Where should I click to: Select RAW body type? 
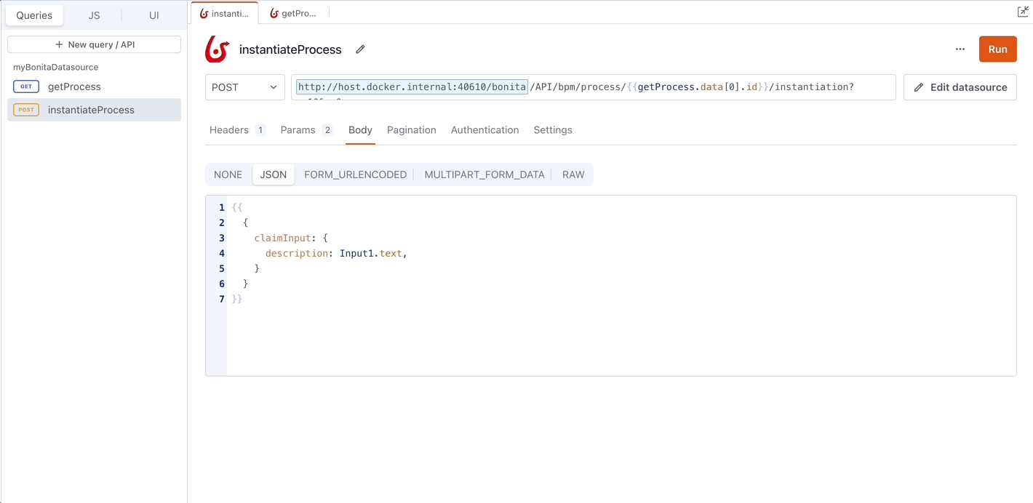[573, 174]
